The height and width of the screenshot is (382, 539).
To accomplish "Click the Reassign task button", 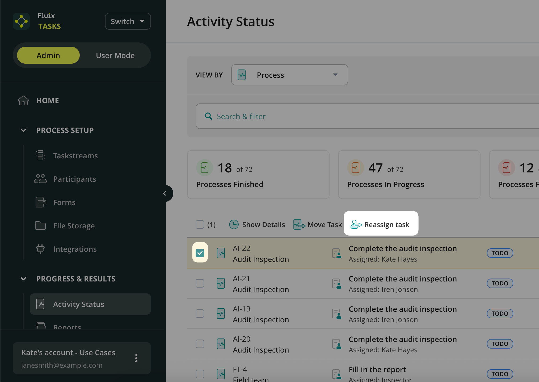I will tap(381, 225).
